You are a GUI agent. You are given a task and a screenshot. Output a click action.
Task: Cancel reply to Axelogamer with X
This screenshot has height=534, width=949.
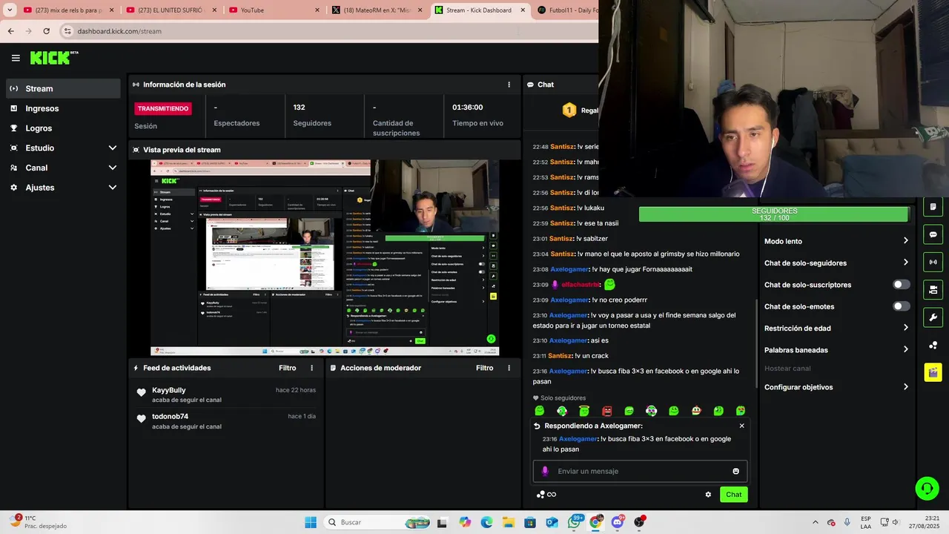pos(741,426)
